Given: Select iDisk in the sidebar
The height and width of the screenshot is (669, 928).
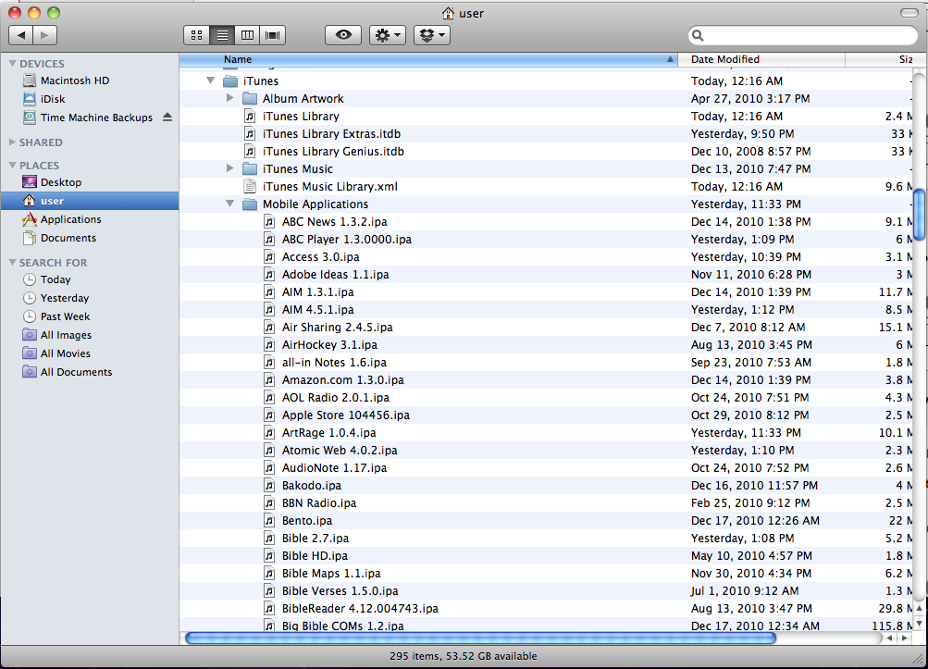Looking at the screenshot, I should [x=53, y=99].
